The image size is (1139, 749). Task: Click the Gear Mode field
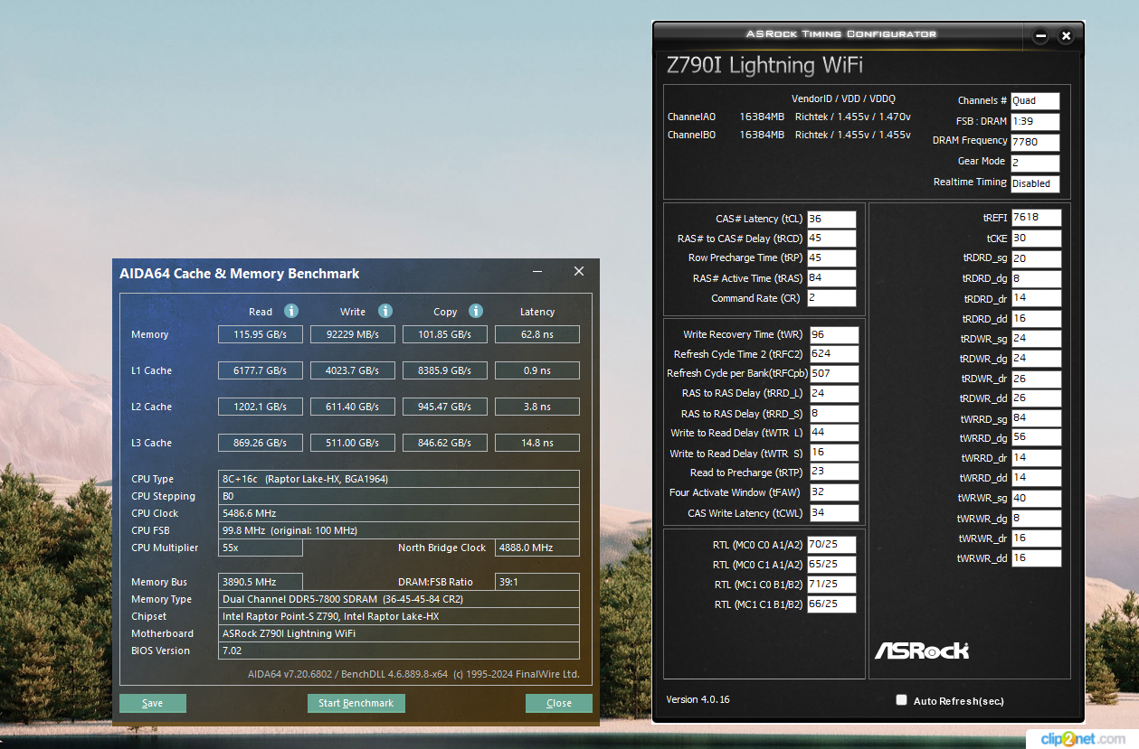pyautogui.click(x=1035, y=163)
